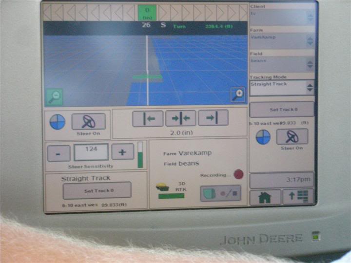Tap the green off-track error box 0
The width and height of the screenshot is (351, 263).
pos(147,13)
